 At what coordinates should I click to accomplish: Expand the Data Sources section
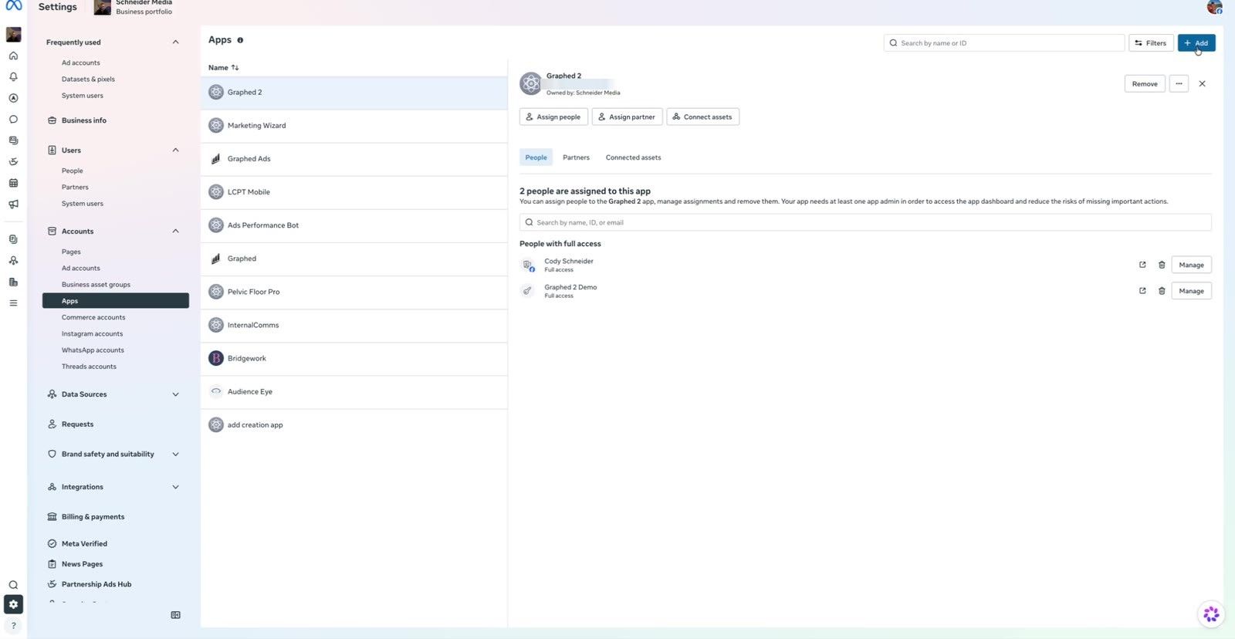(x=175, y=394)
